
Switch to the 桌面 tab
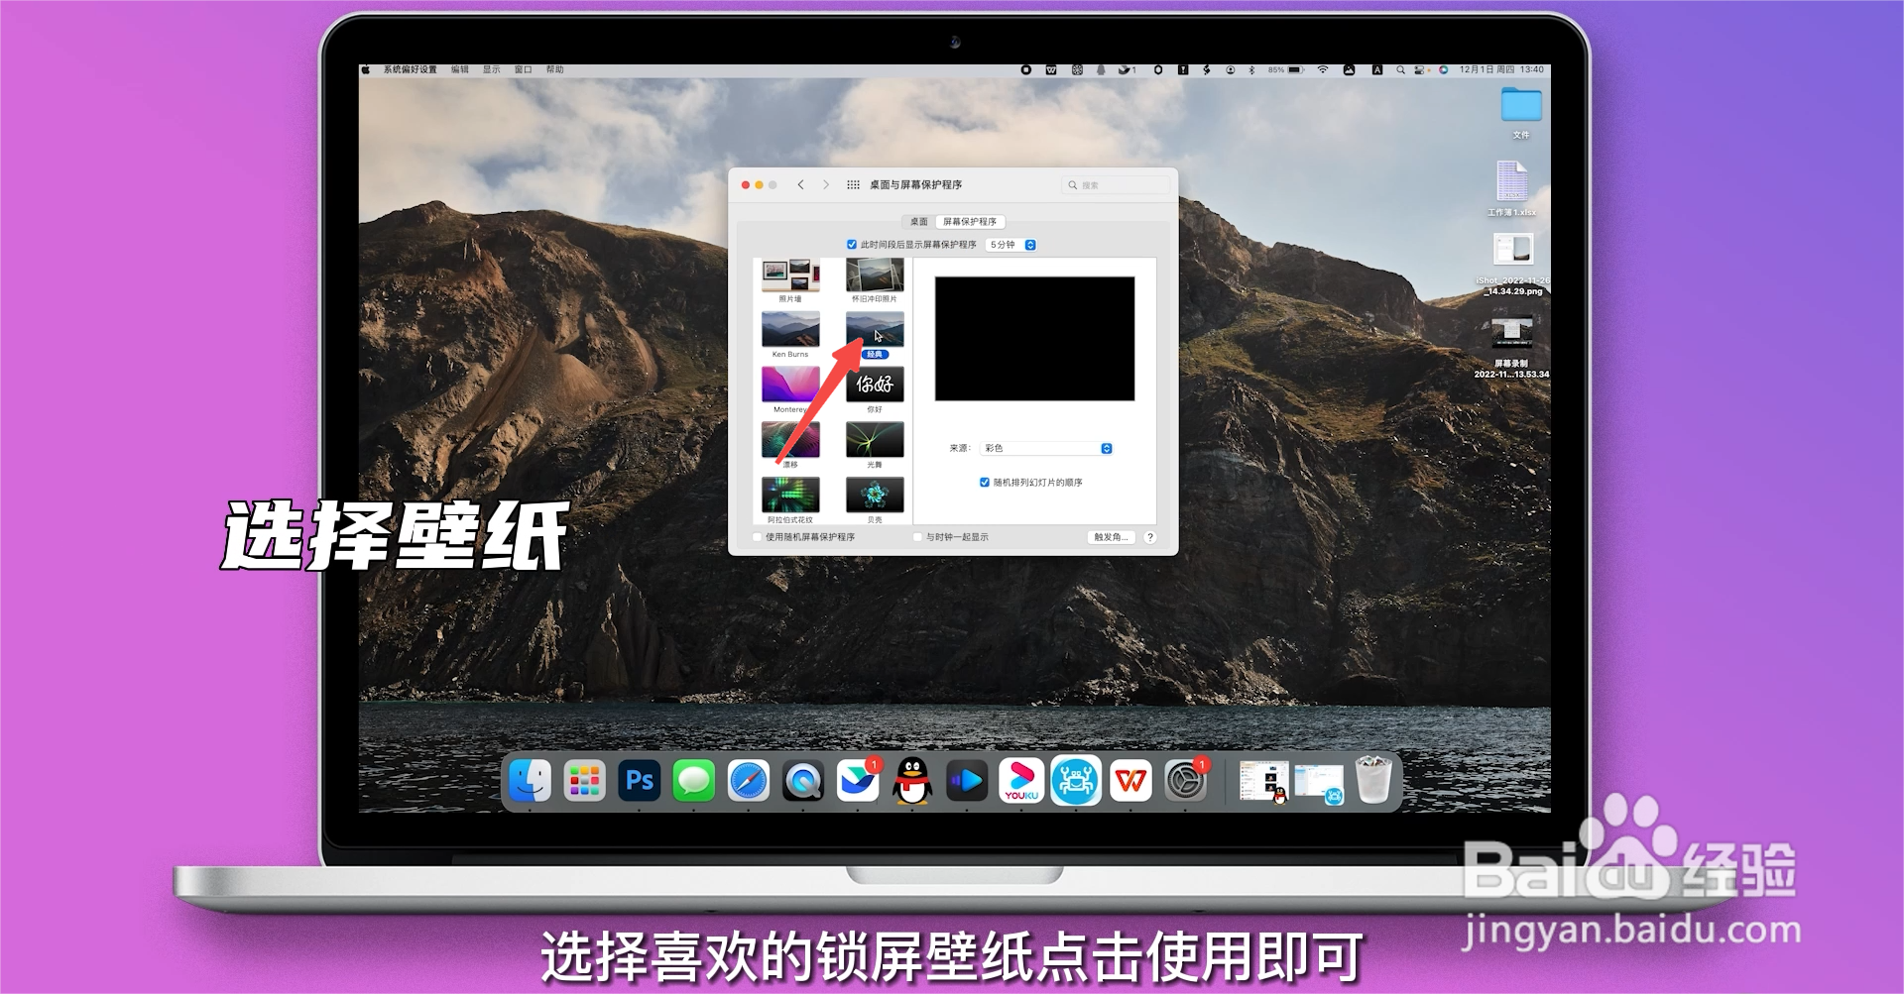click(x=919, y=222)
